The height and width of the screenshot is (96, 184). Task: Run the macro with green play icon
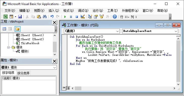65,17
